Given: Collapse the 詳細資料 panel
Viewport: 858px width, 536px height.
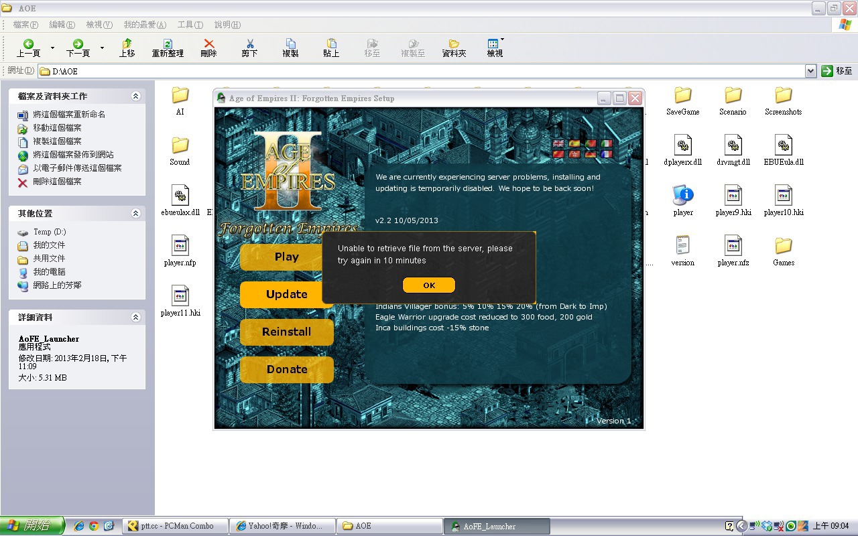Looking at the screenshot, I should (135, 318).
